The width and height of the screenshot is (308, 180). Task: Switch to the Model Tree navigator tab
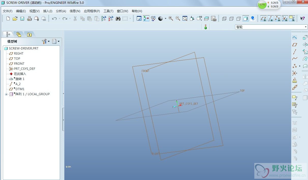[x=8, y=34]
